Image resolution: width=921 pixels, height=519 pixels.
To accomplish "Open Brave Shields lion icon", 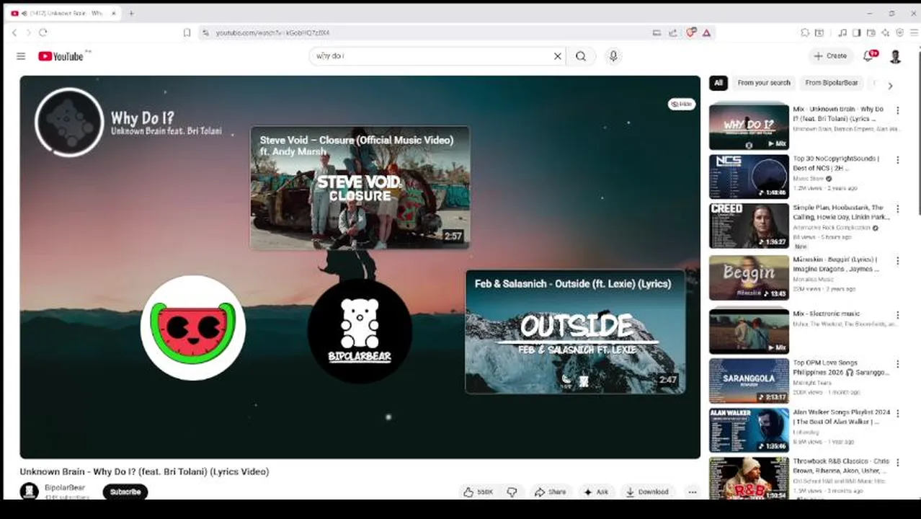I will coord(691,32).
